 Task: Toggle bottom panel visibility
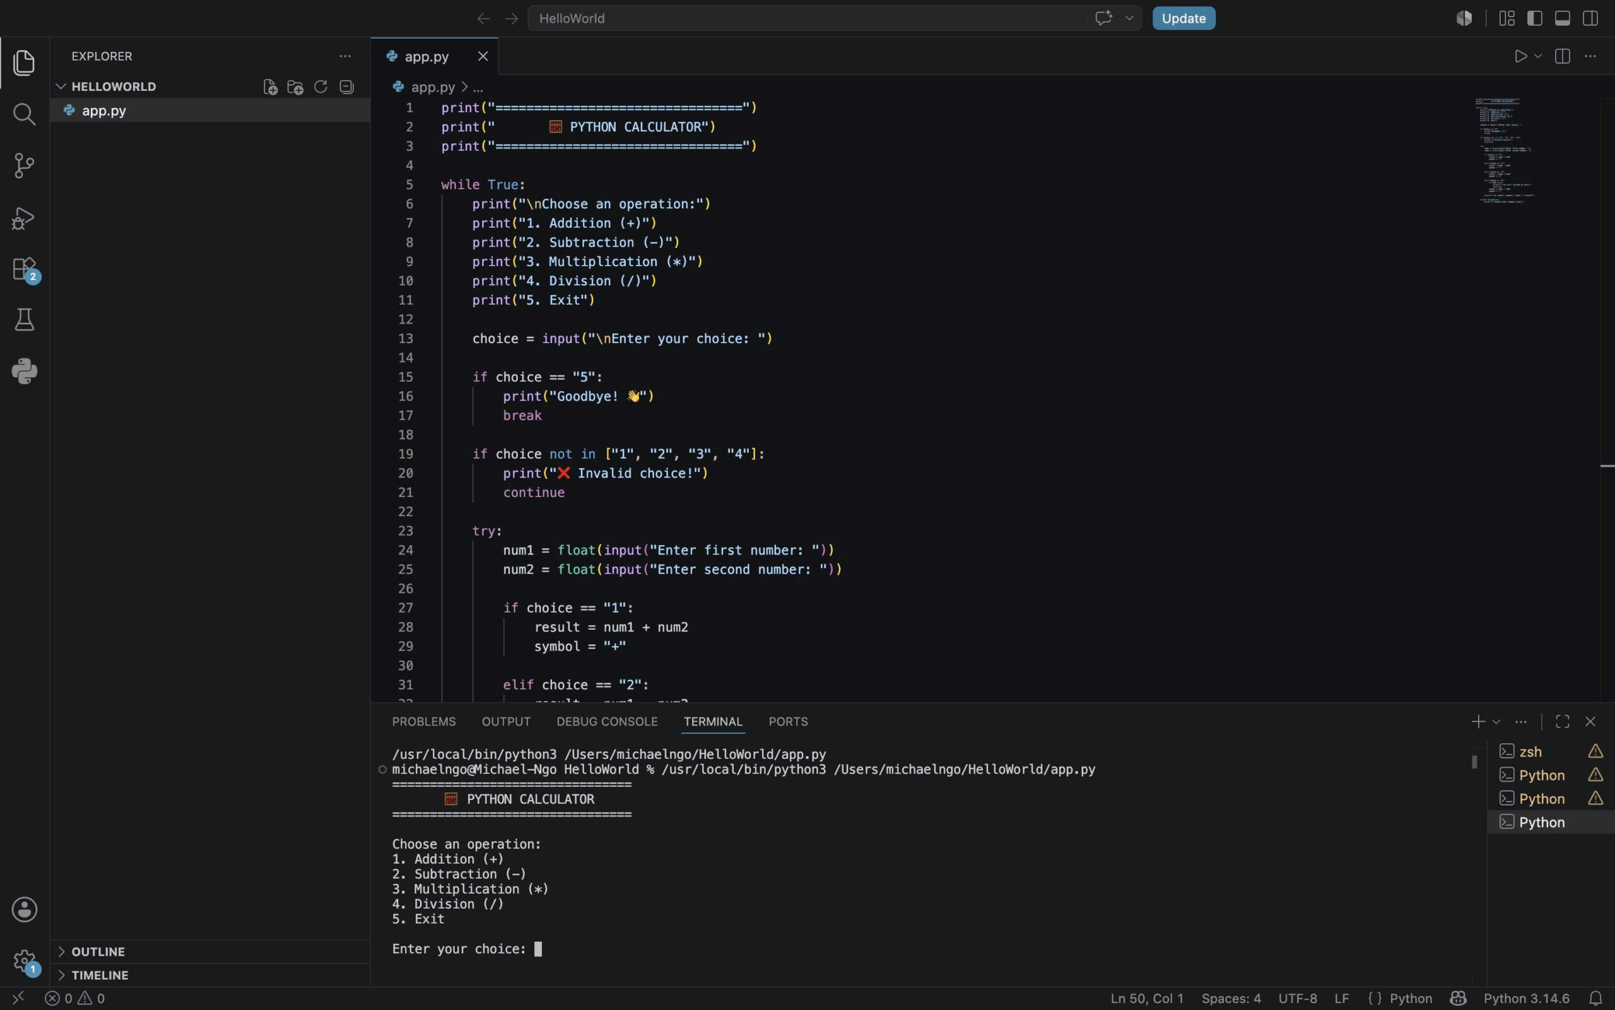[x=1562, y=18]
